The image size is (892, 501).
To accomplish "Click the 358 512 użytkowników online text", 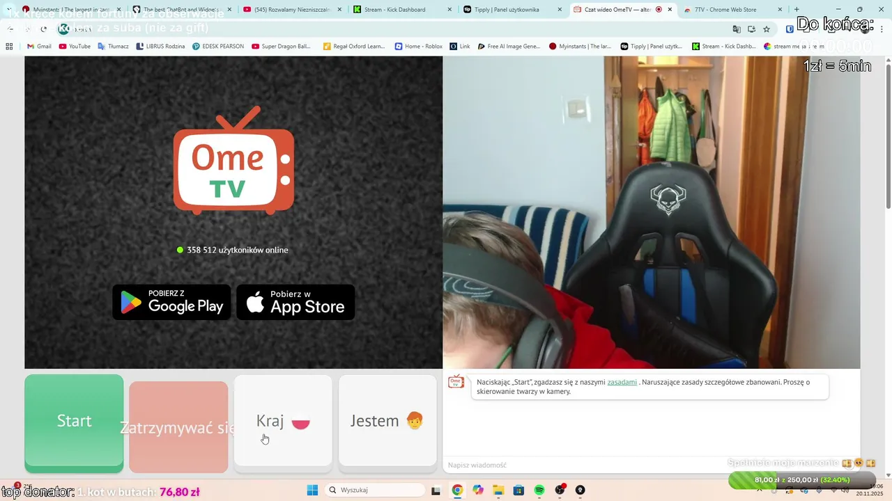I will [237, 250].
